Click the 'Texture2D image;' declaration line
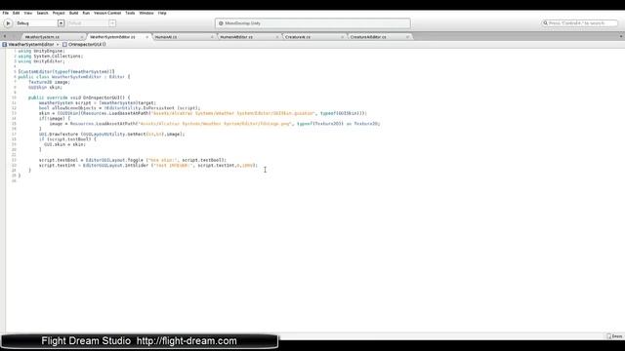The width and height of the screenshot is (625, 351). 49,82
